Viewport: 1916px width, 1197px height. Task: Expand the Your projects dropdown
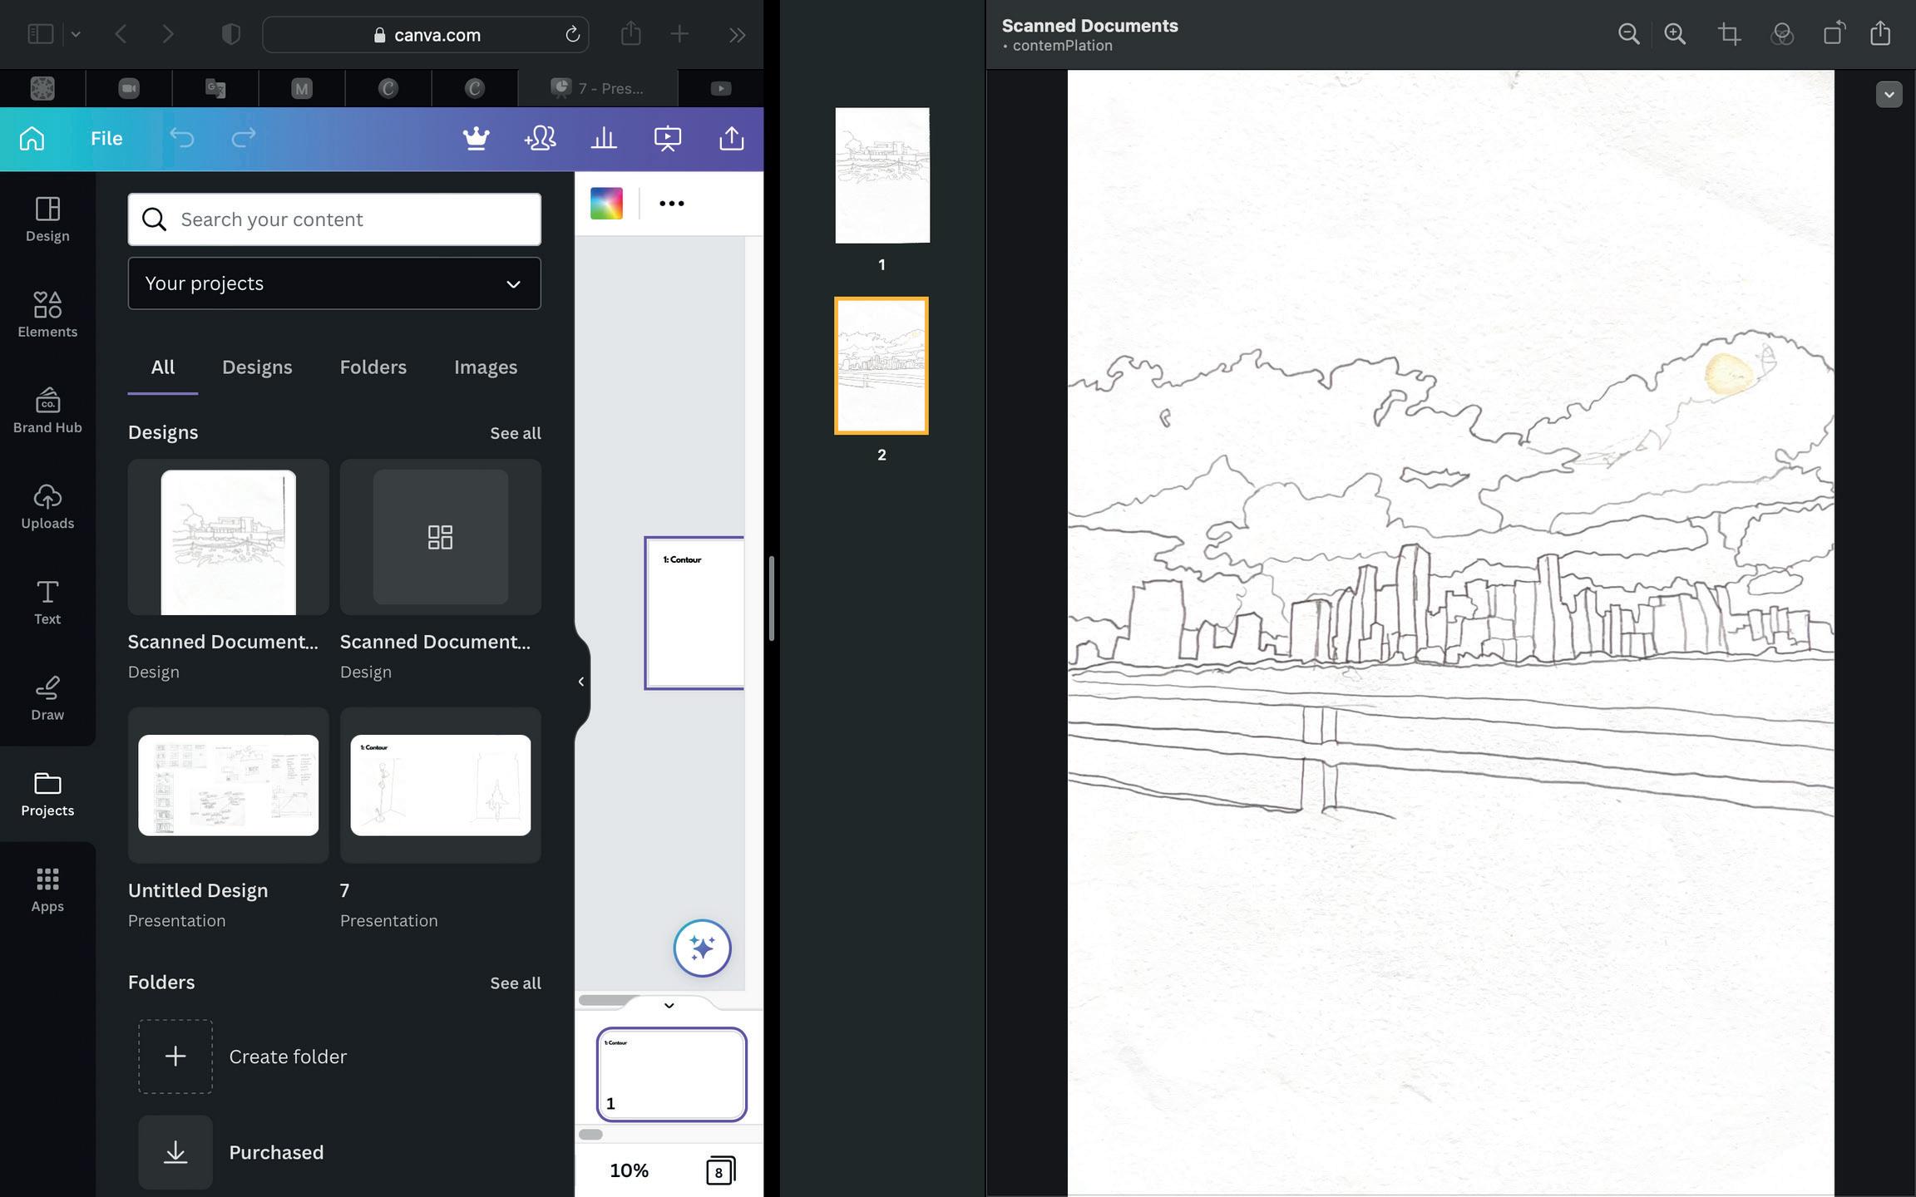coord(334,283)
